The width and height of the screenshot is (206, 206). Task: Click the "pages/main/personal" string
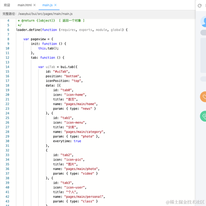84,197
